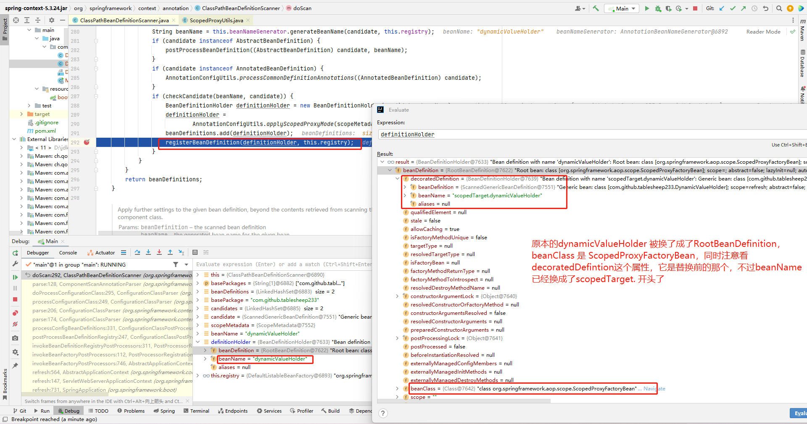Open the Main run configuration dropdown
The width and height of the screenshot is (807, 424).
(x=622, y=8)
